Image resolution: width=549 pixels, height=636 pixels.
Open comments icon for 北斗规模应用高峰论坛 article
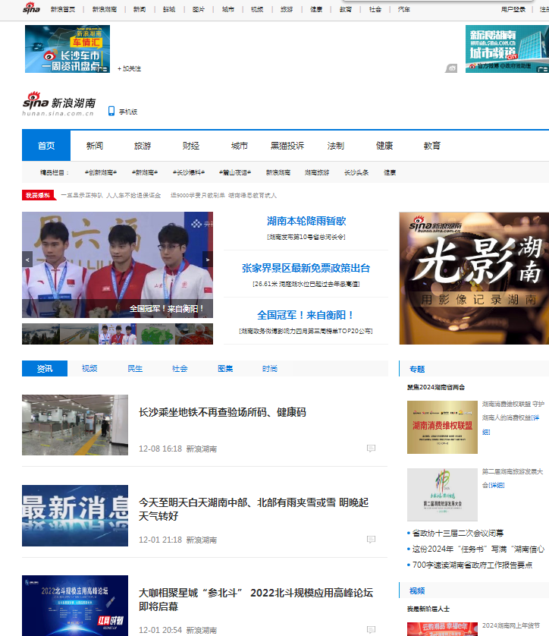click(371, 629)
